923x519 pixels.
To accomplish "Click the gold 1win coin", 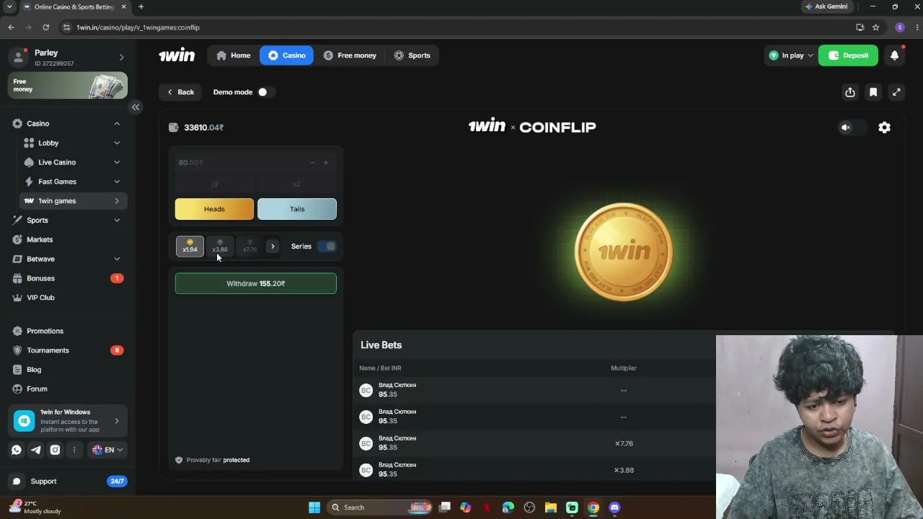I will 624,252.
